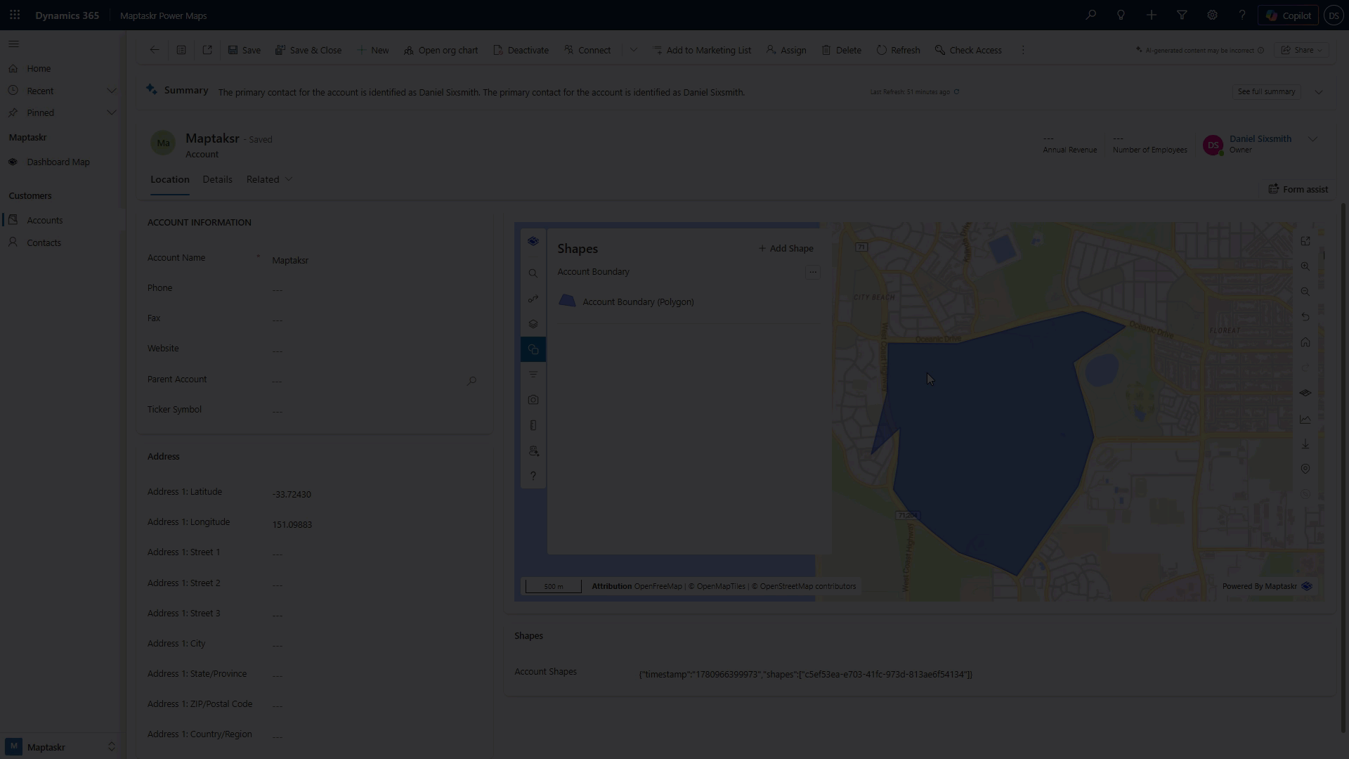The height and width of the screenshot is (759, 1349).
Task: Open Account Boundary more options ellipsis
Action: (x=813, y=272)
